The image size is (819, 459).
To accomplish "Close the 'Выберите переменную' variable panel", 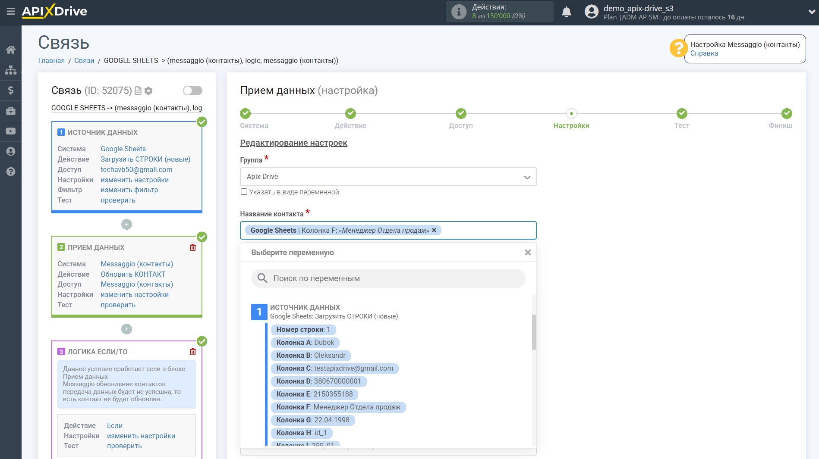I will point(527,253).
